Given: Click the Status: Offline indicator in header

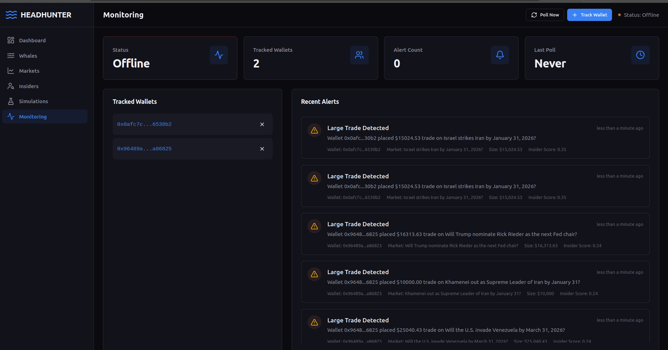Looking at the screenshot, I should click(638, 15).
